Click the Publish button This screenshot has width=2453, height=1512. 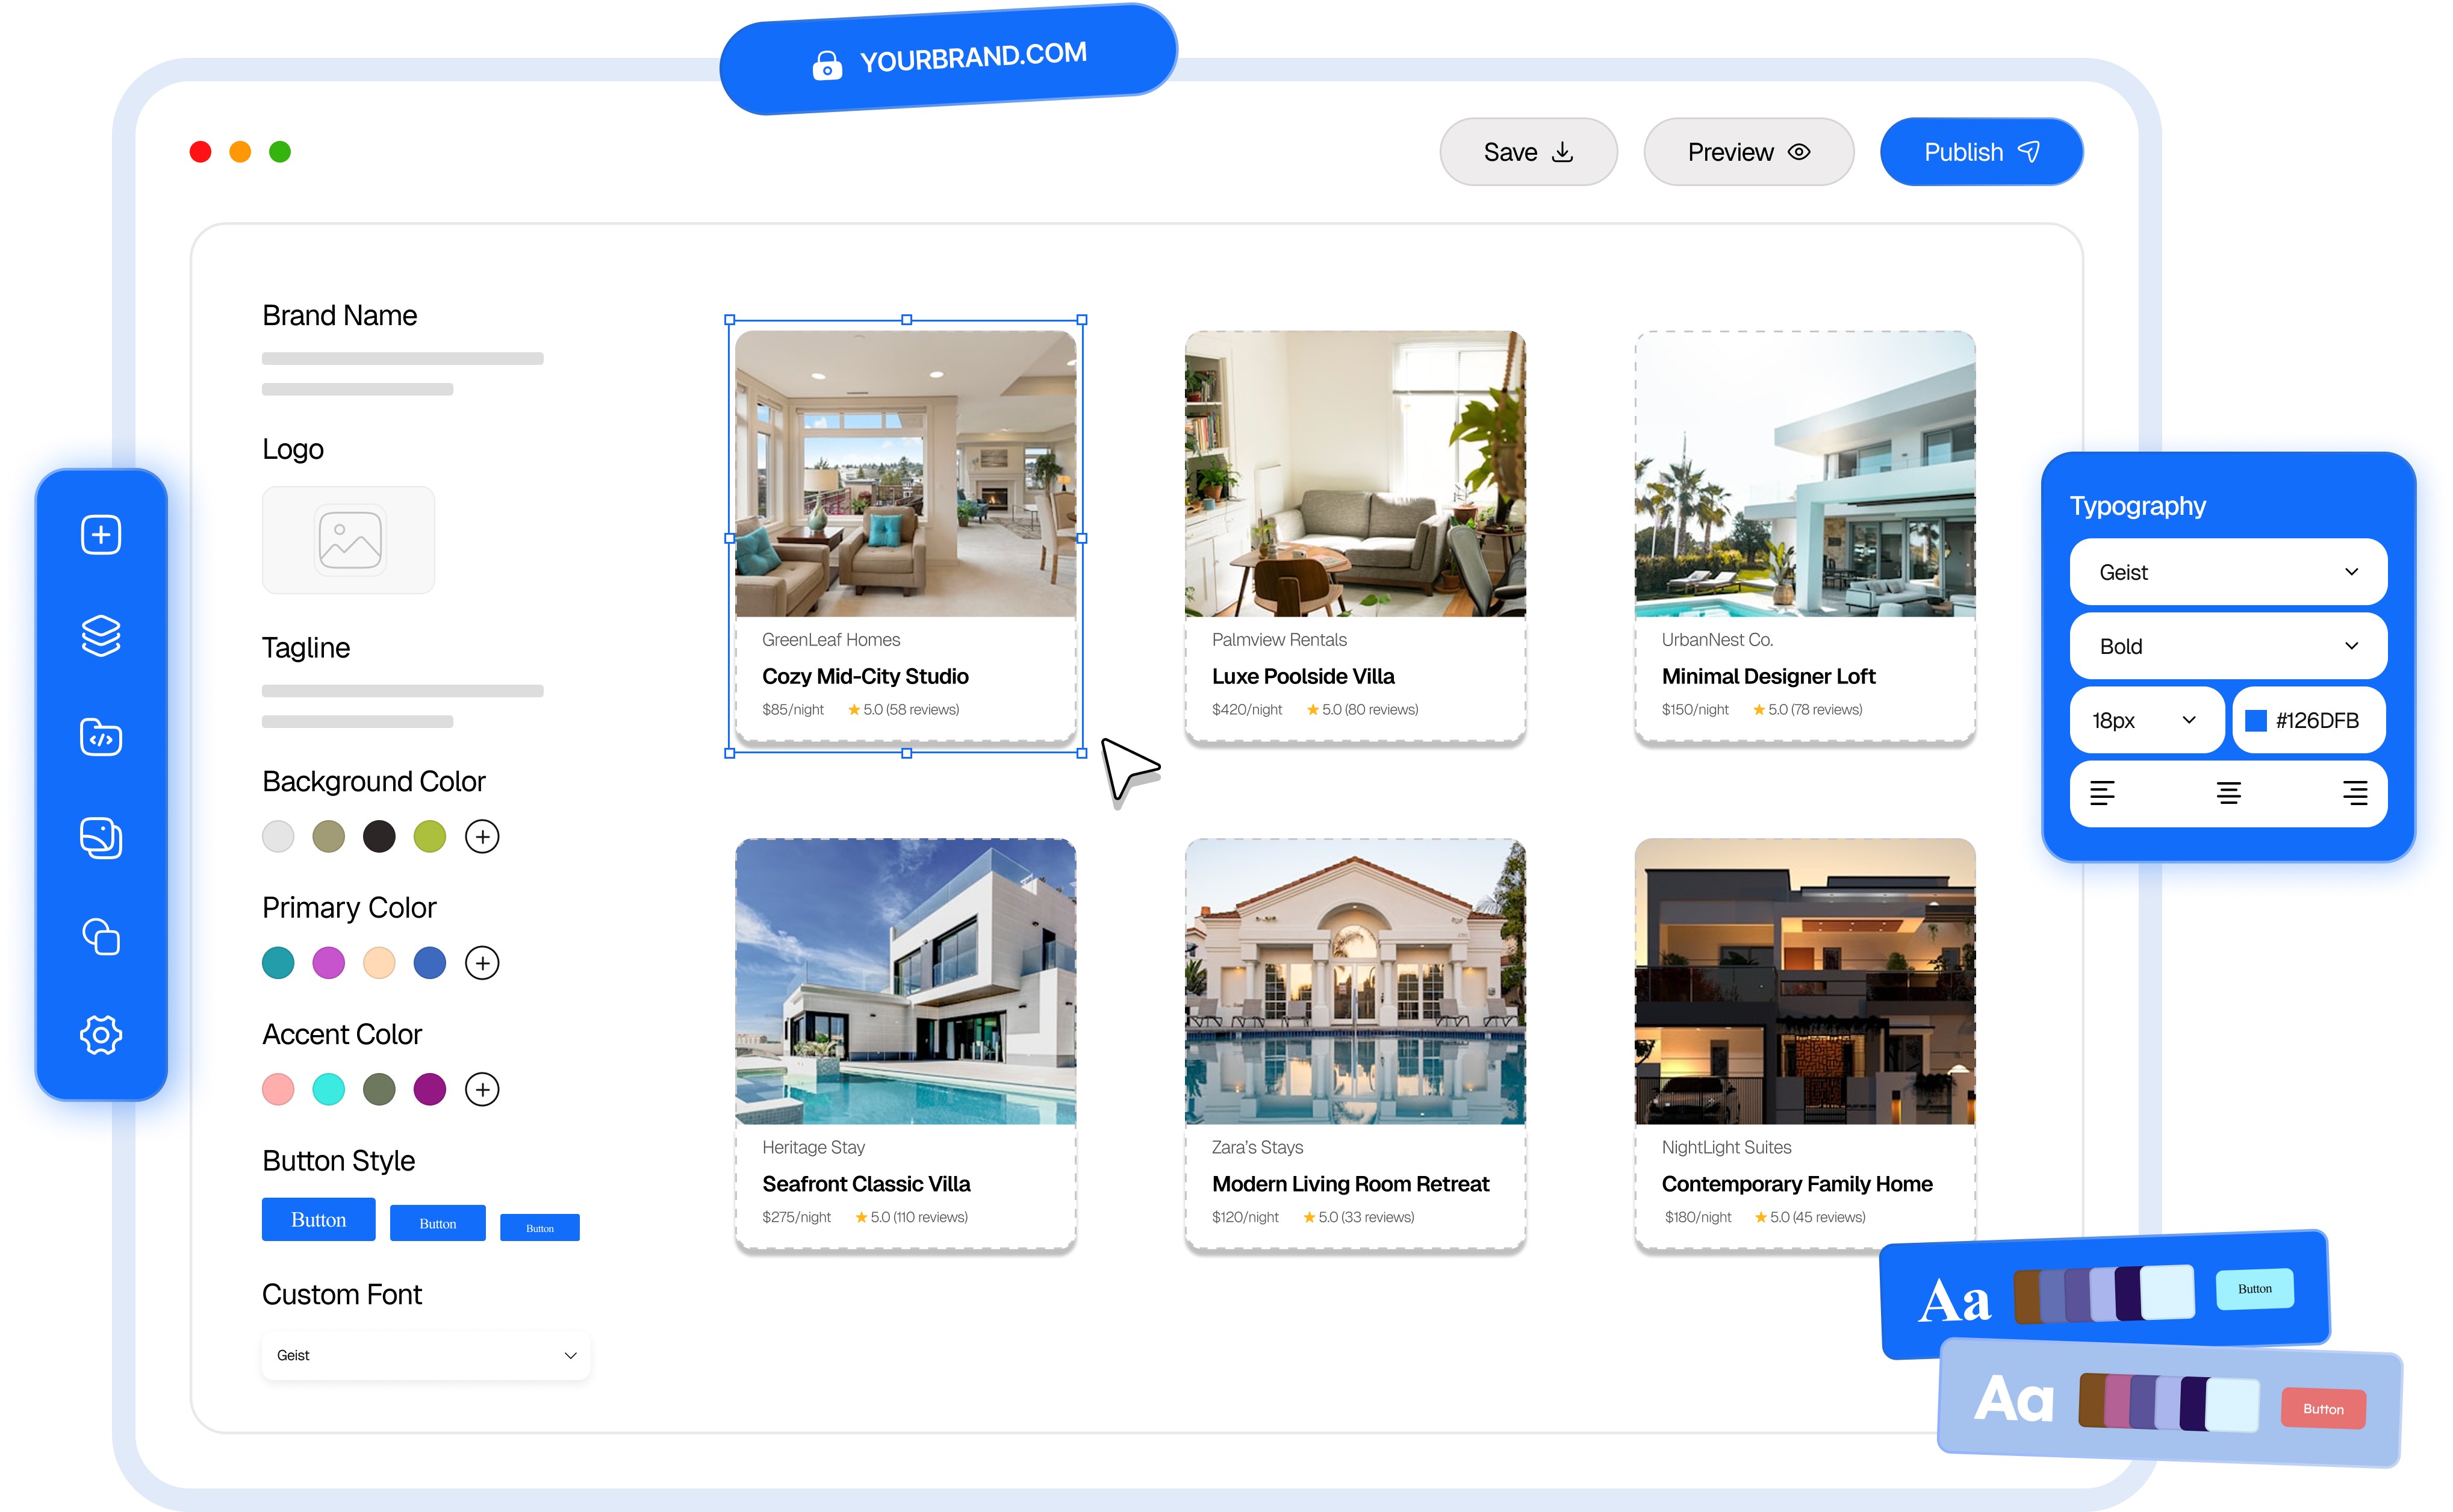1980,151
